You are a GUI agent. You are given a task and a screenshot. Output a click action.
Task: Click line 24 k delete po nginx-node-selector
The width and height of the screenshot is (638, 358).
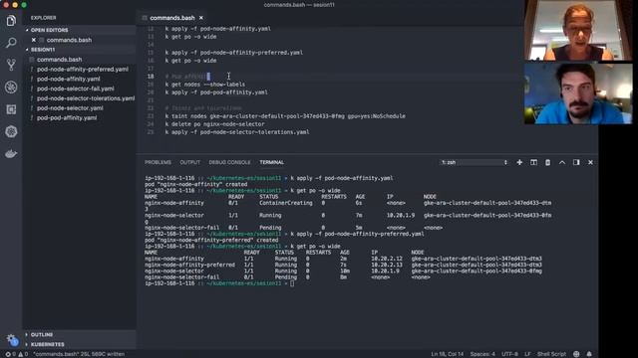(x=214, y=124)
